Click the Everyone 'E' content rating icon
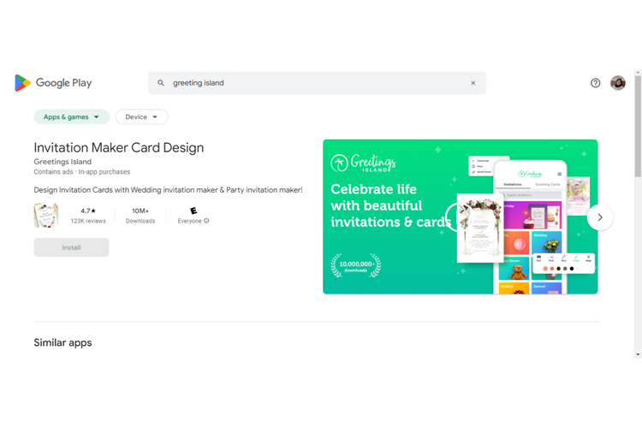The height and width of the screenshot is (428, 642). [x=193, y=211]
